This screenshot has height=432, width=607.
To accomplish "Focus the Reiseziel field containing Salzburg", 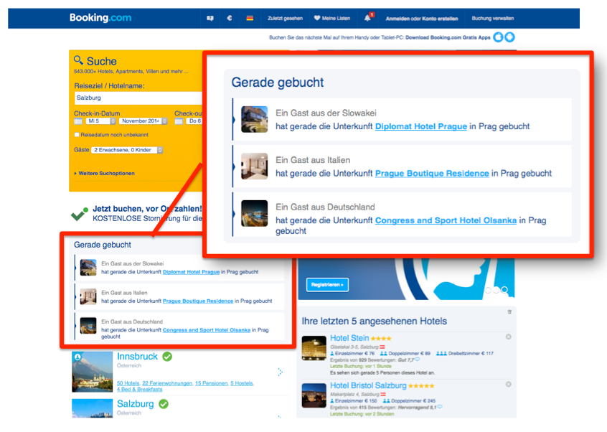I will tap(138, 98).
